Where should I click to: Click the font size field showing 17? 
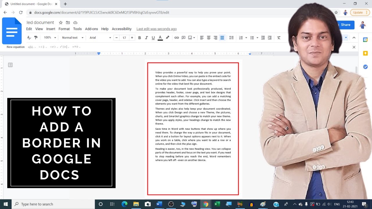tap(124, 38)
